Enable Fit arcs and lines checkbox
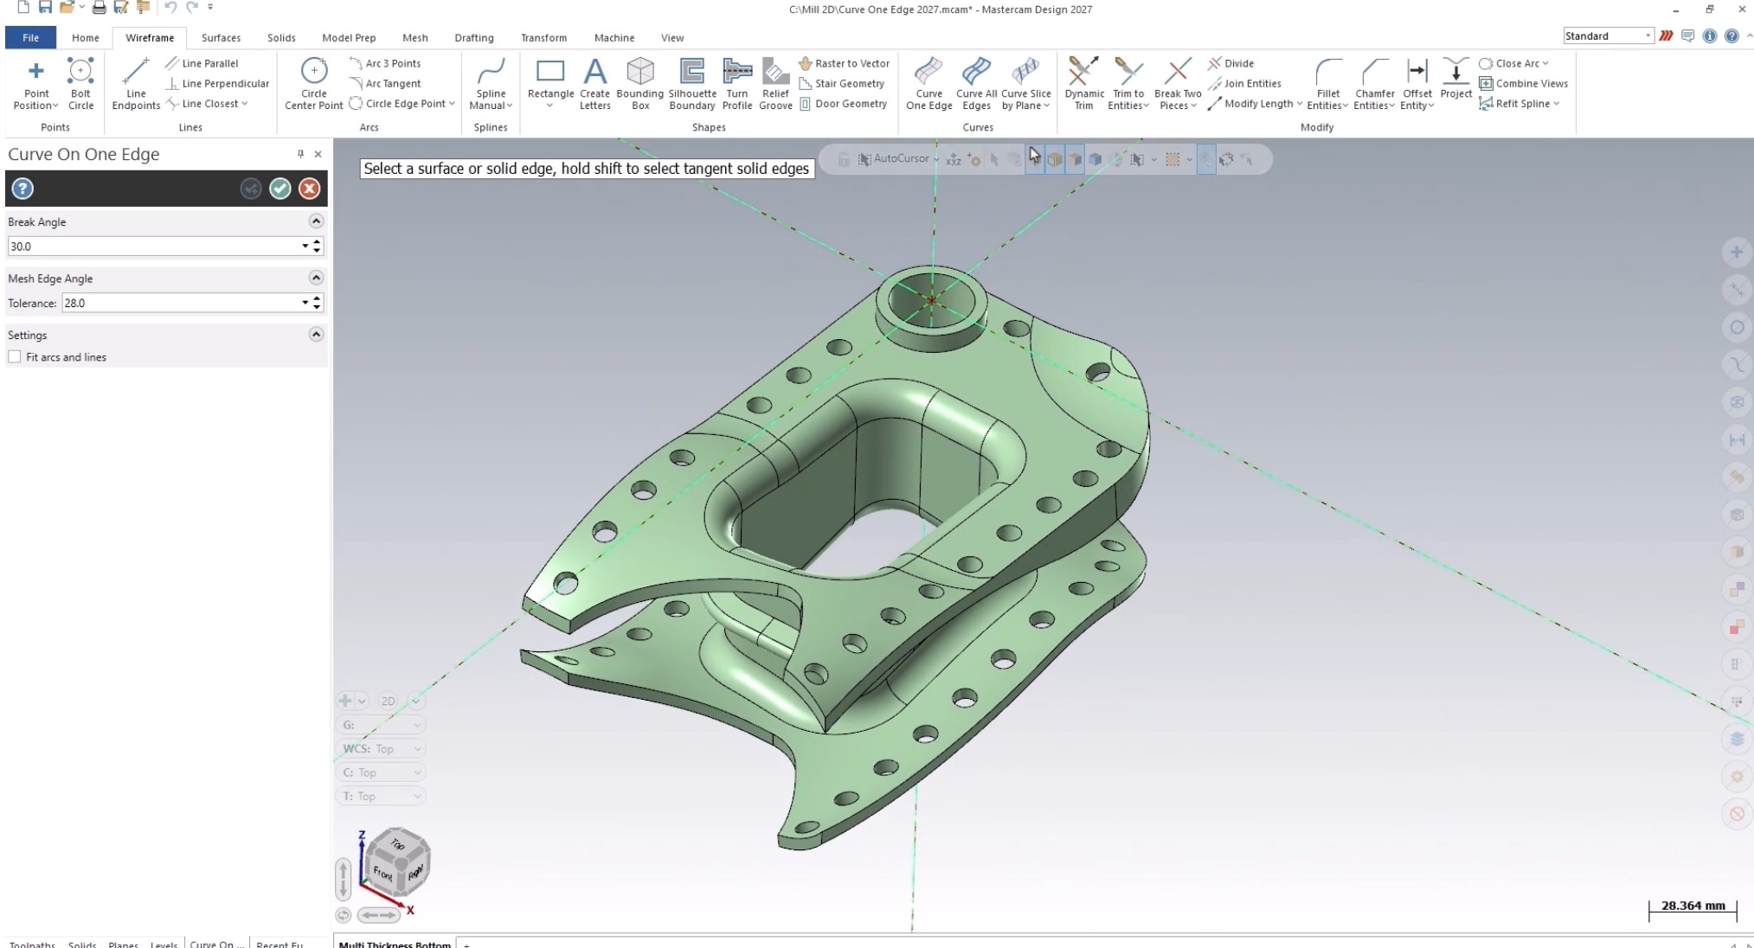The image size is (1754, 948). (15, 357)
